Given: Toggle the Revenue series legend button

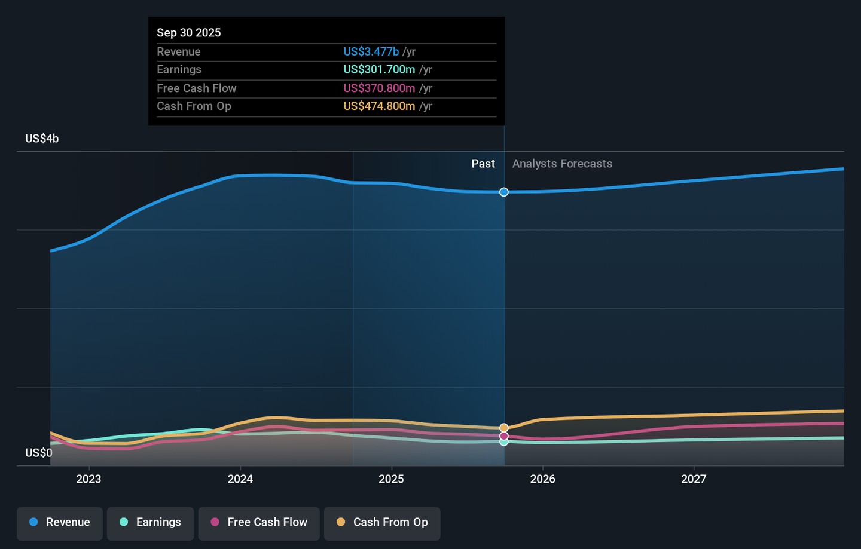Looking at the screenshot, I should (x=60, y=522).
